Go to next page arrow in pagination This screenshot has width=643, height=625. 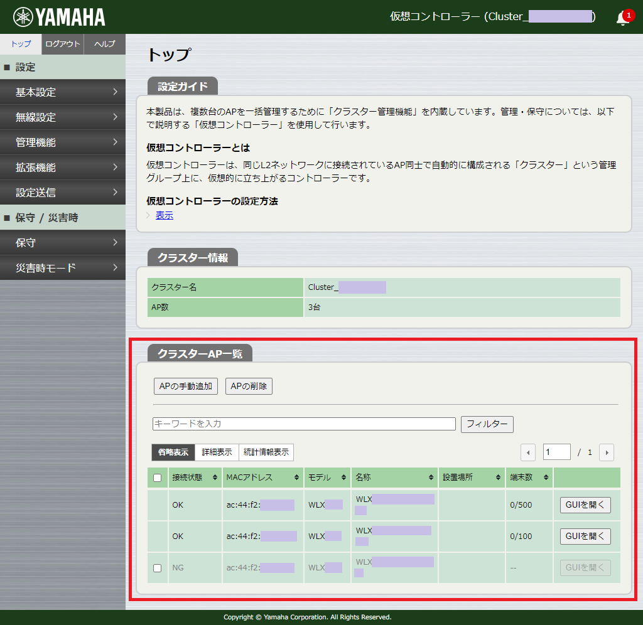(606, 452)
